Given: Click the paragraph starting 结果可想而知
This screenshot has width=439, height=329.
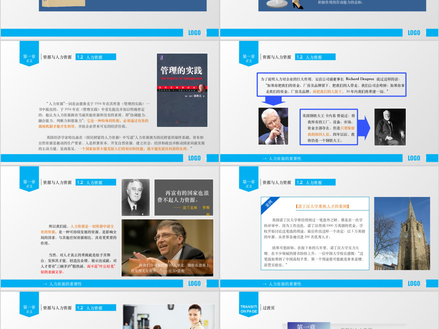Looking at the screenshot, I should (315, 256).
